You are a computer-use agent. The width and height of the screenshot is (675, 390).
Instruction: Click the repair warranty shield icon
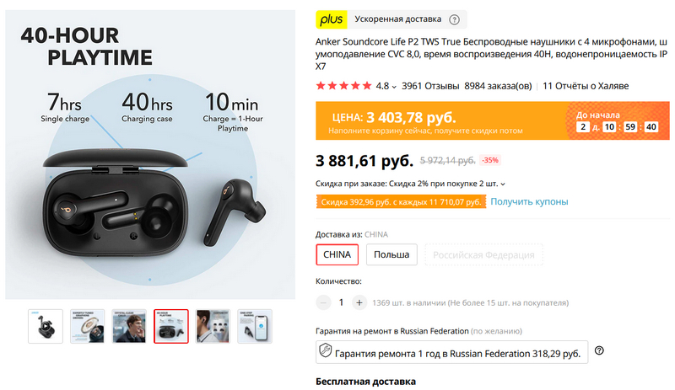[x=325, y=350]
